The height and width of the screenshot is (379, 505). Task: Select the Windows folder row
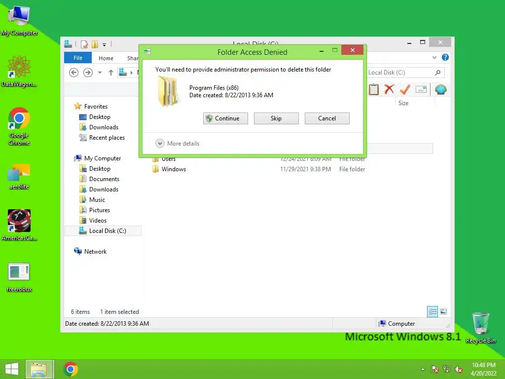coord(258,169)
